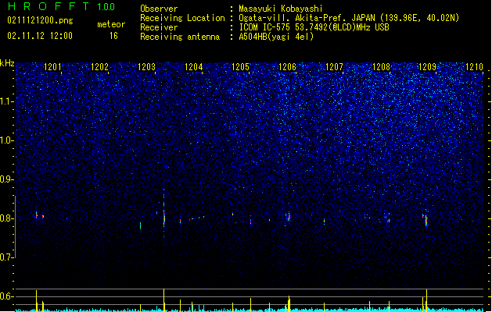The height and width of the screenshot is (312, 492).
Task: Click the 0.8 kHz axis label
Action: coord(7,218)
